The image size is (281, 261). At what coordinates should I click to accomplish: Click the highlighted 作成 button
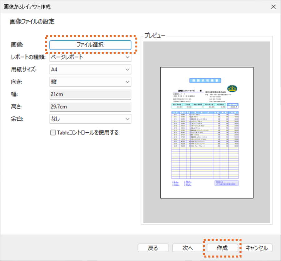[223, 248]
